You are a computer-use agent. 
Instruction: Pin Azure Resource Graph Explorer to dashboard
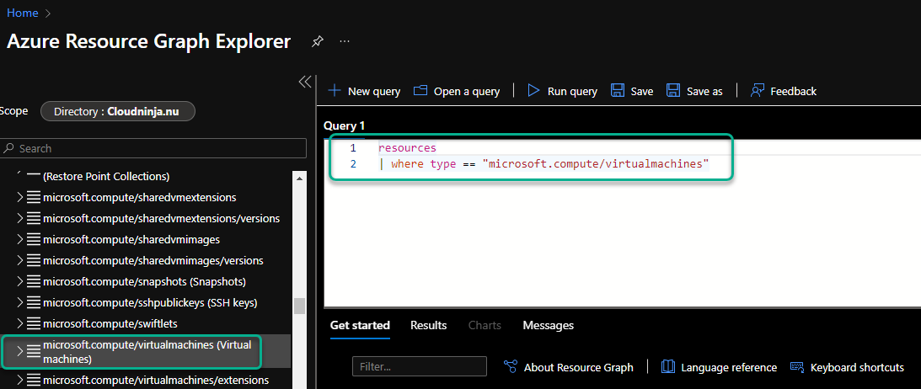point(317,41)
